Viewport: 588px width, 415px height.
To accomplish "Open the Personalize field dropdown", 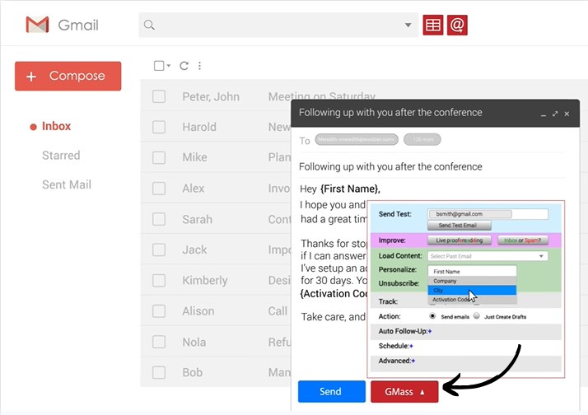I will tap(472, 271).
